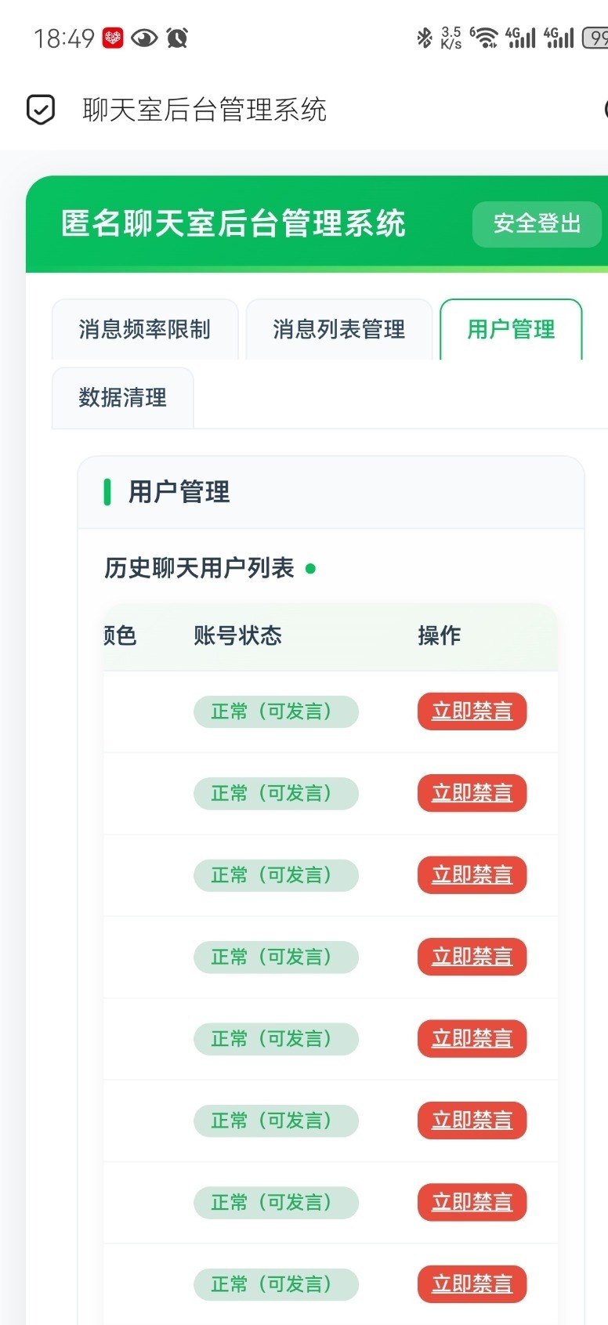The image size is (608, 1325).
Task: Tap the red app notification icon
Action: click(113, 38)
